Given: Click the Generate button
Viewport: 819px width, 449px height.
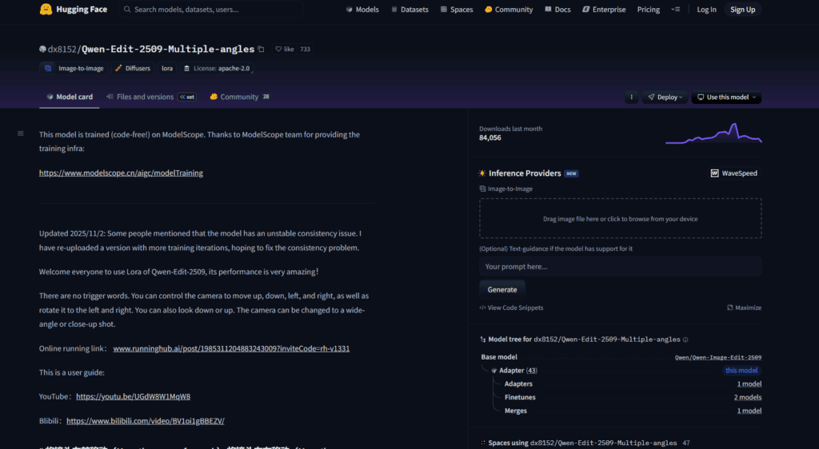Looking at the screenshot, I should pos(502,289).
